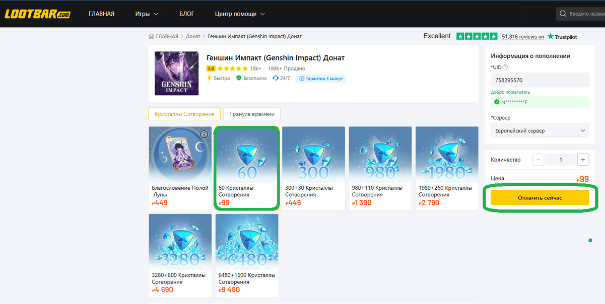Expand the Центр помощи dropdown
Screen dimensions: 605x304
pyautogui.click(x=239, y=14)
